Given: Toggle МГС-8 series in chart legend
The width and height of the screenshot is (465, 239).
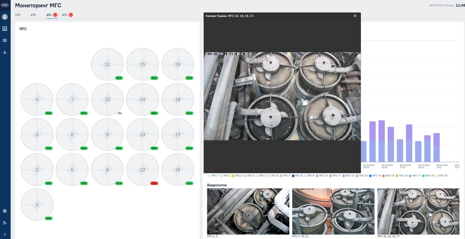Looking at the screenshot, I should [297, 176].
